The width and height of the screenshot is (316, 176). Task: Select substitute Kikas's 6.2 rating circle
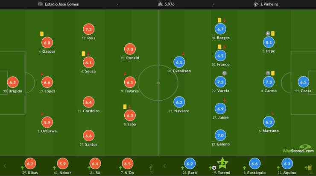tap(30, 164)
